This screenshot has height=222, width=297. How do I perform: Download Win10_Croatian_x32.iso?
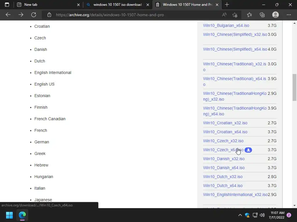pos(225,123)
